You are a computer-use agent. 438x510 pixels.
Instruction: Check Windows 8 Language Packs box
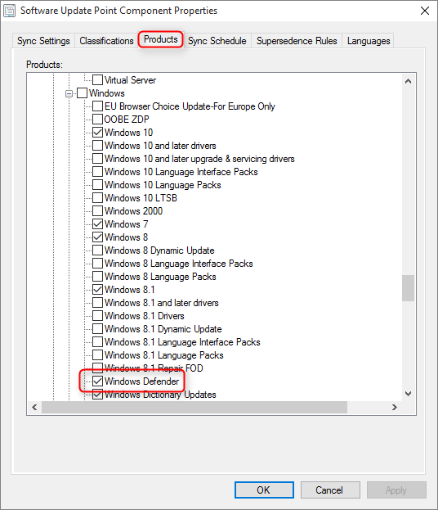(98, 277)
